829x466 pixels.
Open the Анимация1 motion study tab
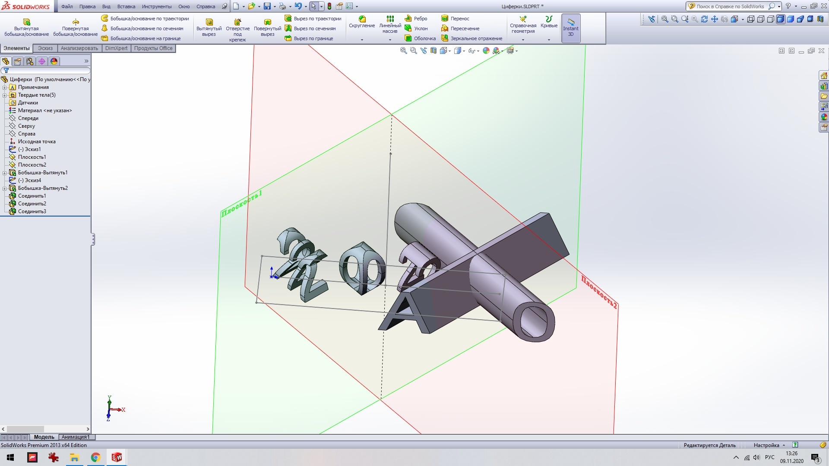point(76,437)
